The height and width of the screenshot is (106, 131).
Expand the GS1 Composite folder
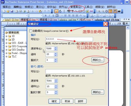point(6,46)
